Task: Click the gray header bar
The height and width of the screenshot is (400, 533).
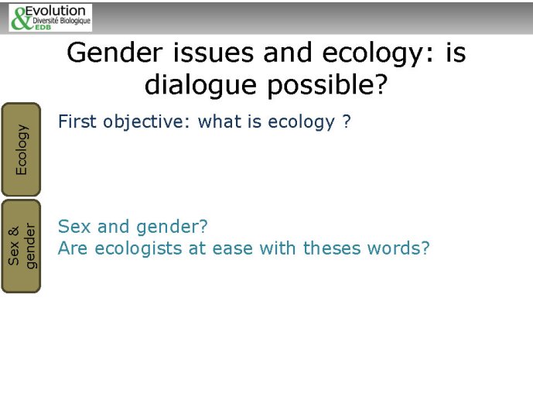Action: click(266, 18)
